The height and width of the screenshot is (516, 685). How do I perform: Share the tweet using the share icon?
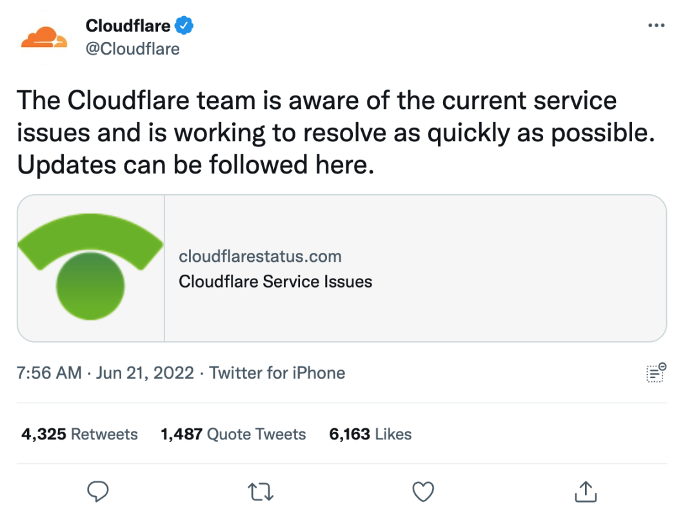(x=584, y=491)
